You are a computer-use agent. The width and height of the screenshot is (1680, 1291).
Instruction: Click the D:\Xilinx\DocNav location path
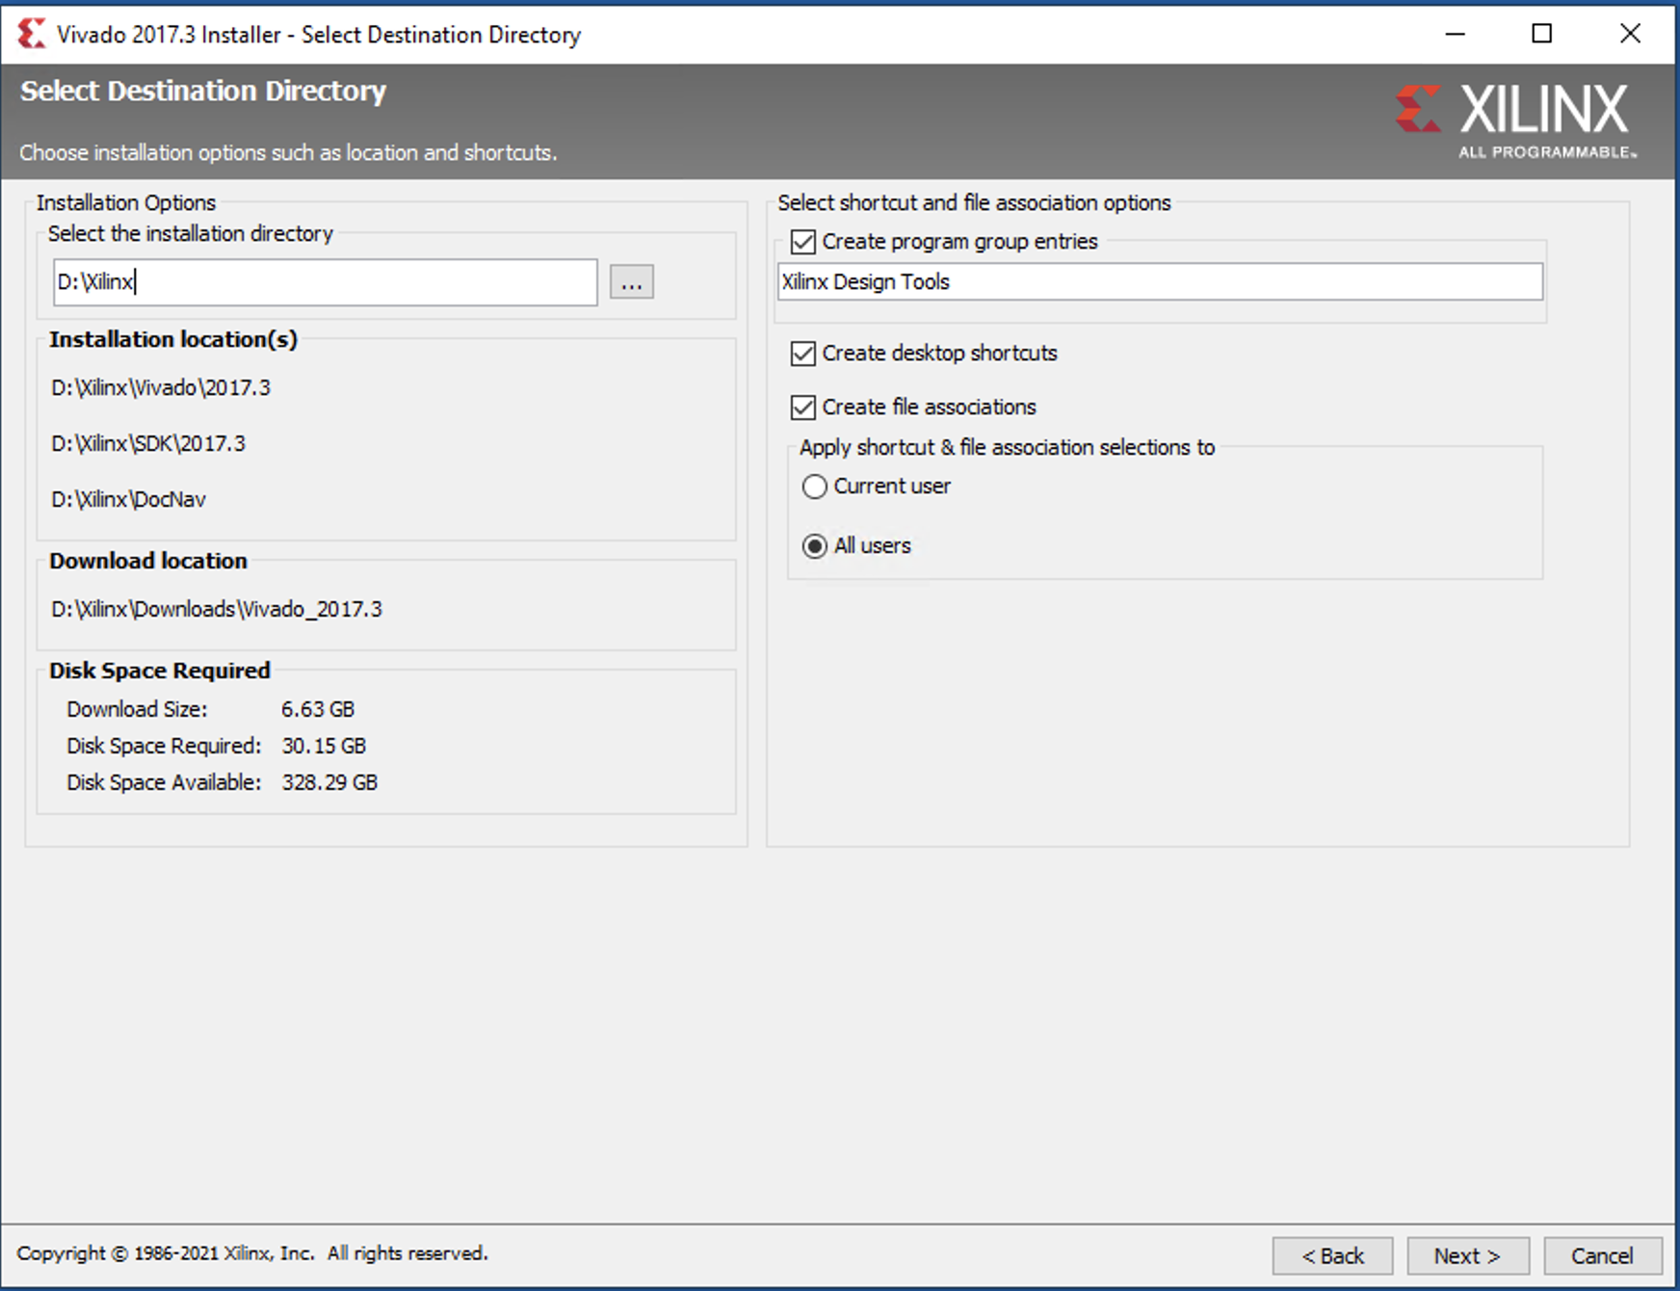(x=129, y=500)
